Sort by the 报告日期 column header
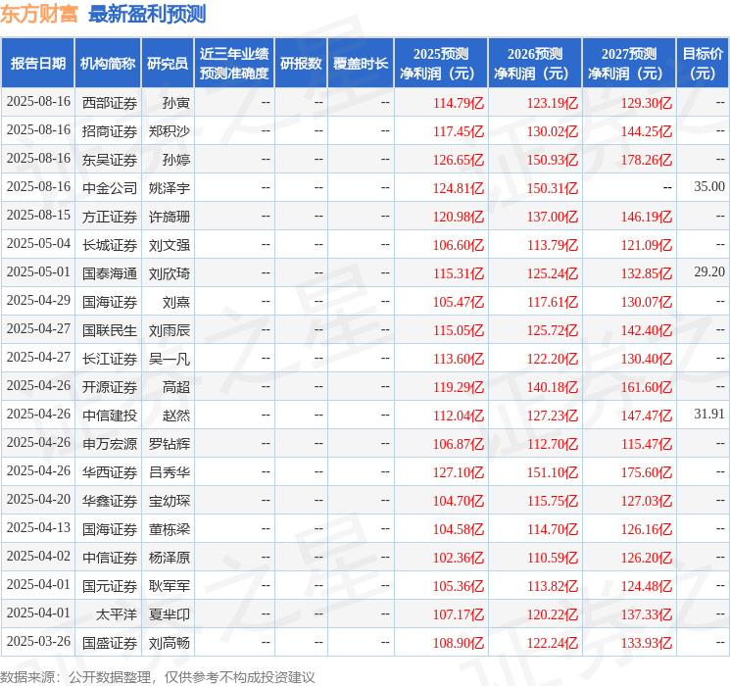The image size is (730, 686). [x=38, y=64]
